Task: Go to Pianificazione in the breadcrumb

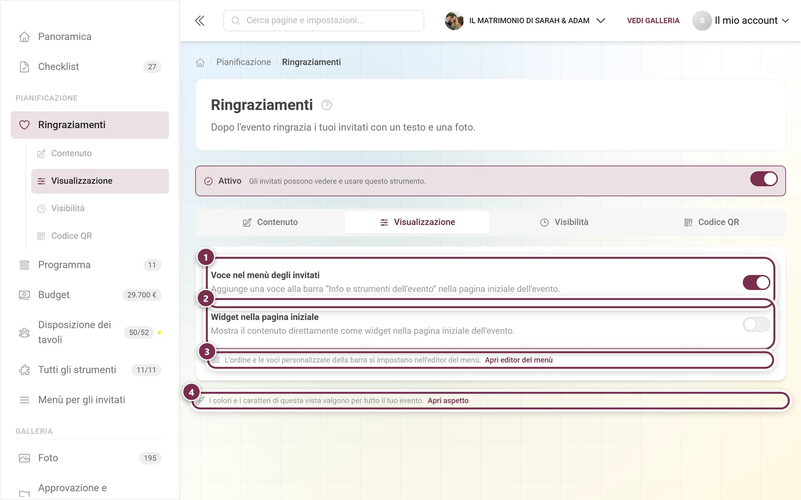Action: click(244, 62)
